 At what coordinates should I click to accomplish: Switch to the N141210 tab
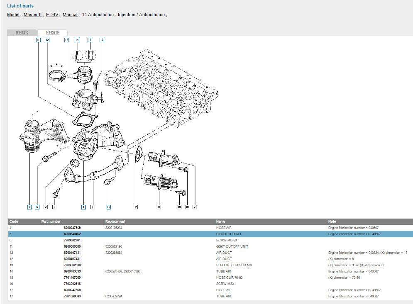coord(22,32)
